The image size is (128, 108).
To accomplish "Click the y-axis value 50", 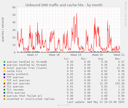I will (14, 15).
